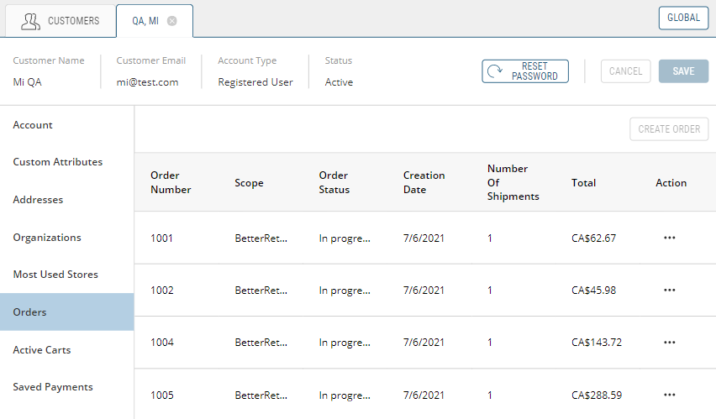Click the Reset Password button
This screenshot has height=419, width=716.
click(525, 71)
